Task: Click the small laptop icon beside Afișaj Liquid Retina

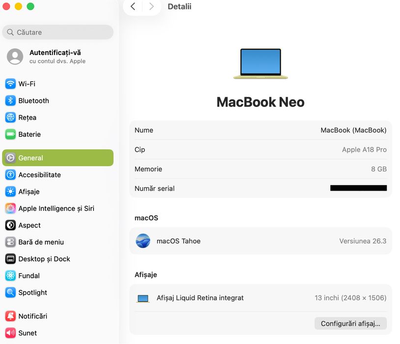Action: 143,298
